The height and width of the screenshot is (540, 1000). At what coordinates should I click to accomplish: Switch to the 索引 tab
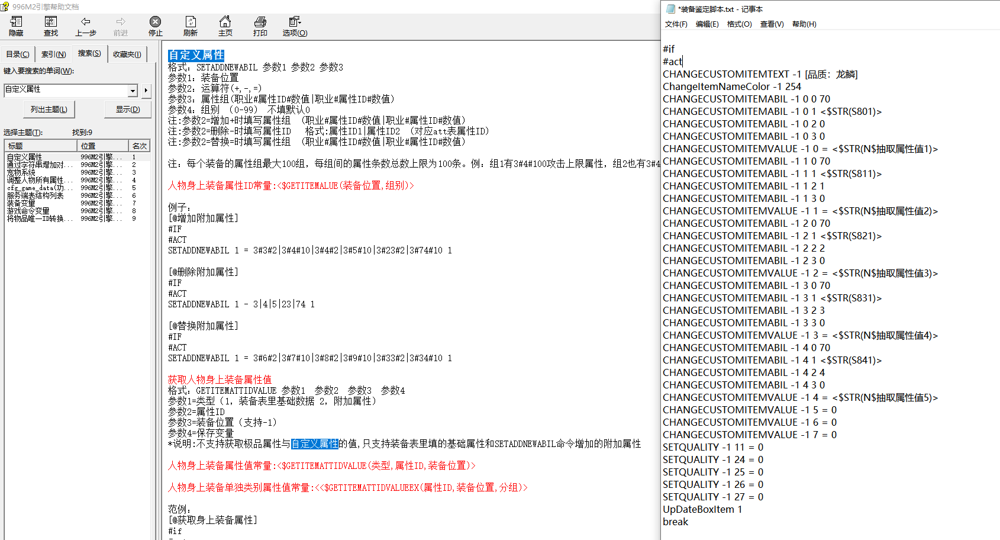(x=53, y=54)
